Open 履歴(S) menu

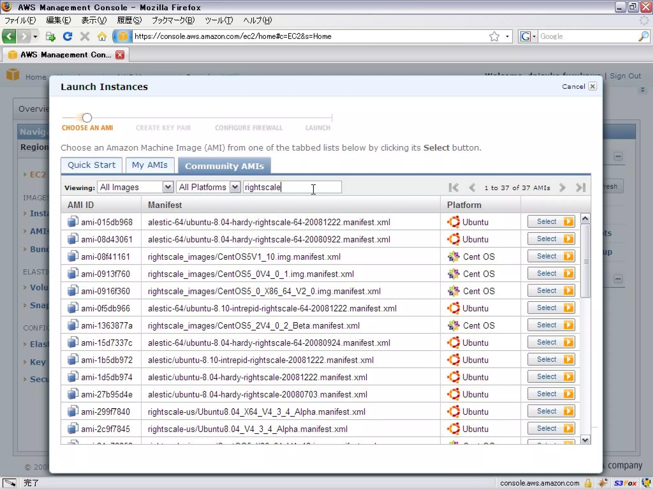tap(129, 20)
